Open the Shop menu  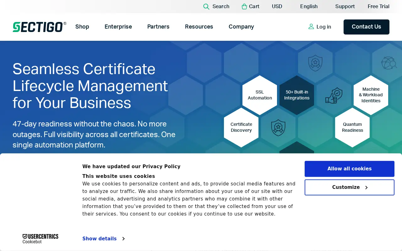[82, 27]
